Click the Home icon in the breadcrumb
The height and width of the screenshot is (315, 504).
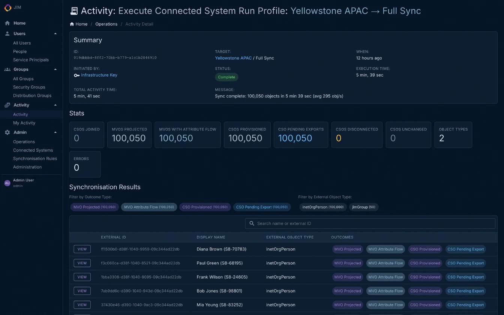(71, 24)
